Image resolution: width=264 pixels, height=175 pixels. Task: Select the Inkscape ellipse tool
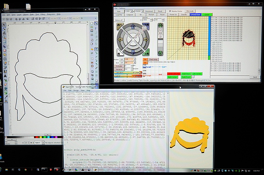pos(5,50)
